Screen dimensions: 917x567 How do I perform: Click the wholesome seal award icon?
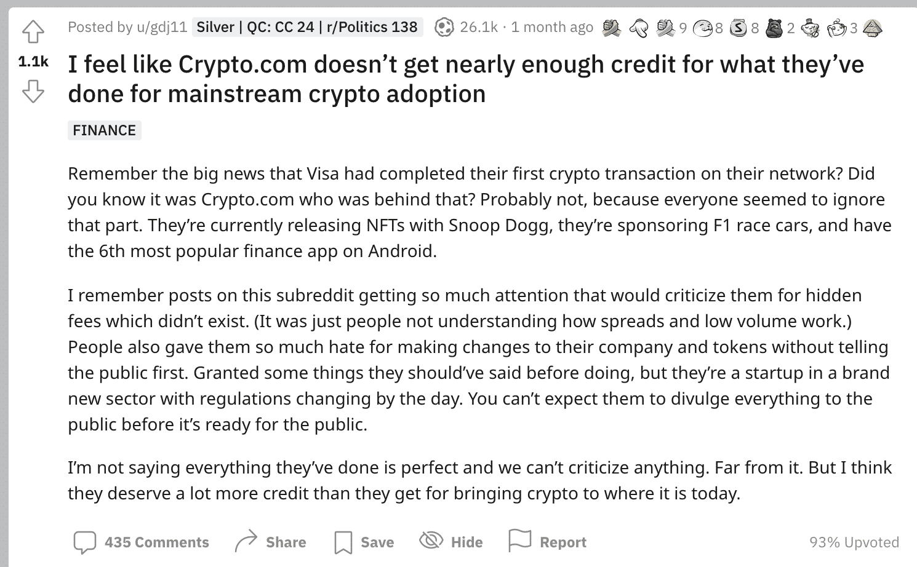702,28
